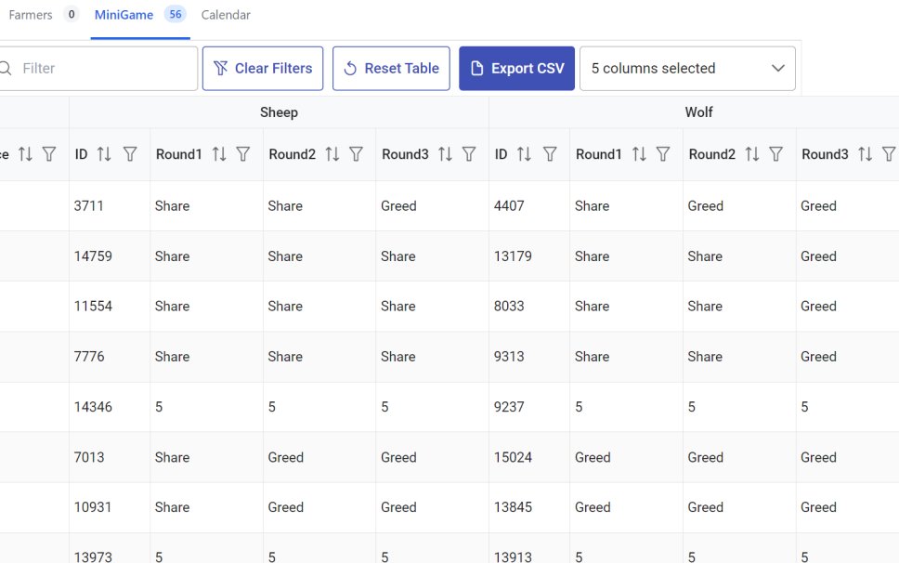Open filter for Sheep Round2
Image resolution: width=899 pixels, height=563 pixels.
356,154
